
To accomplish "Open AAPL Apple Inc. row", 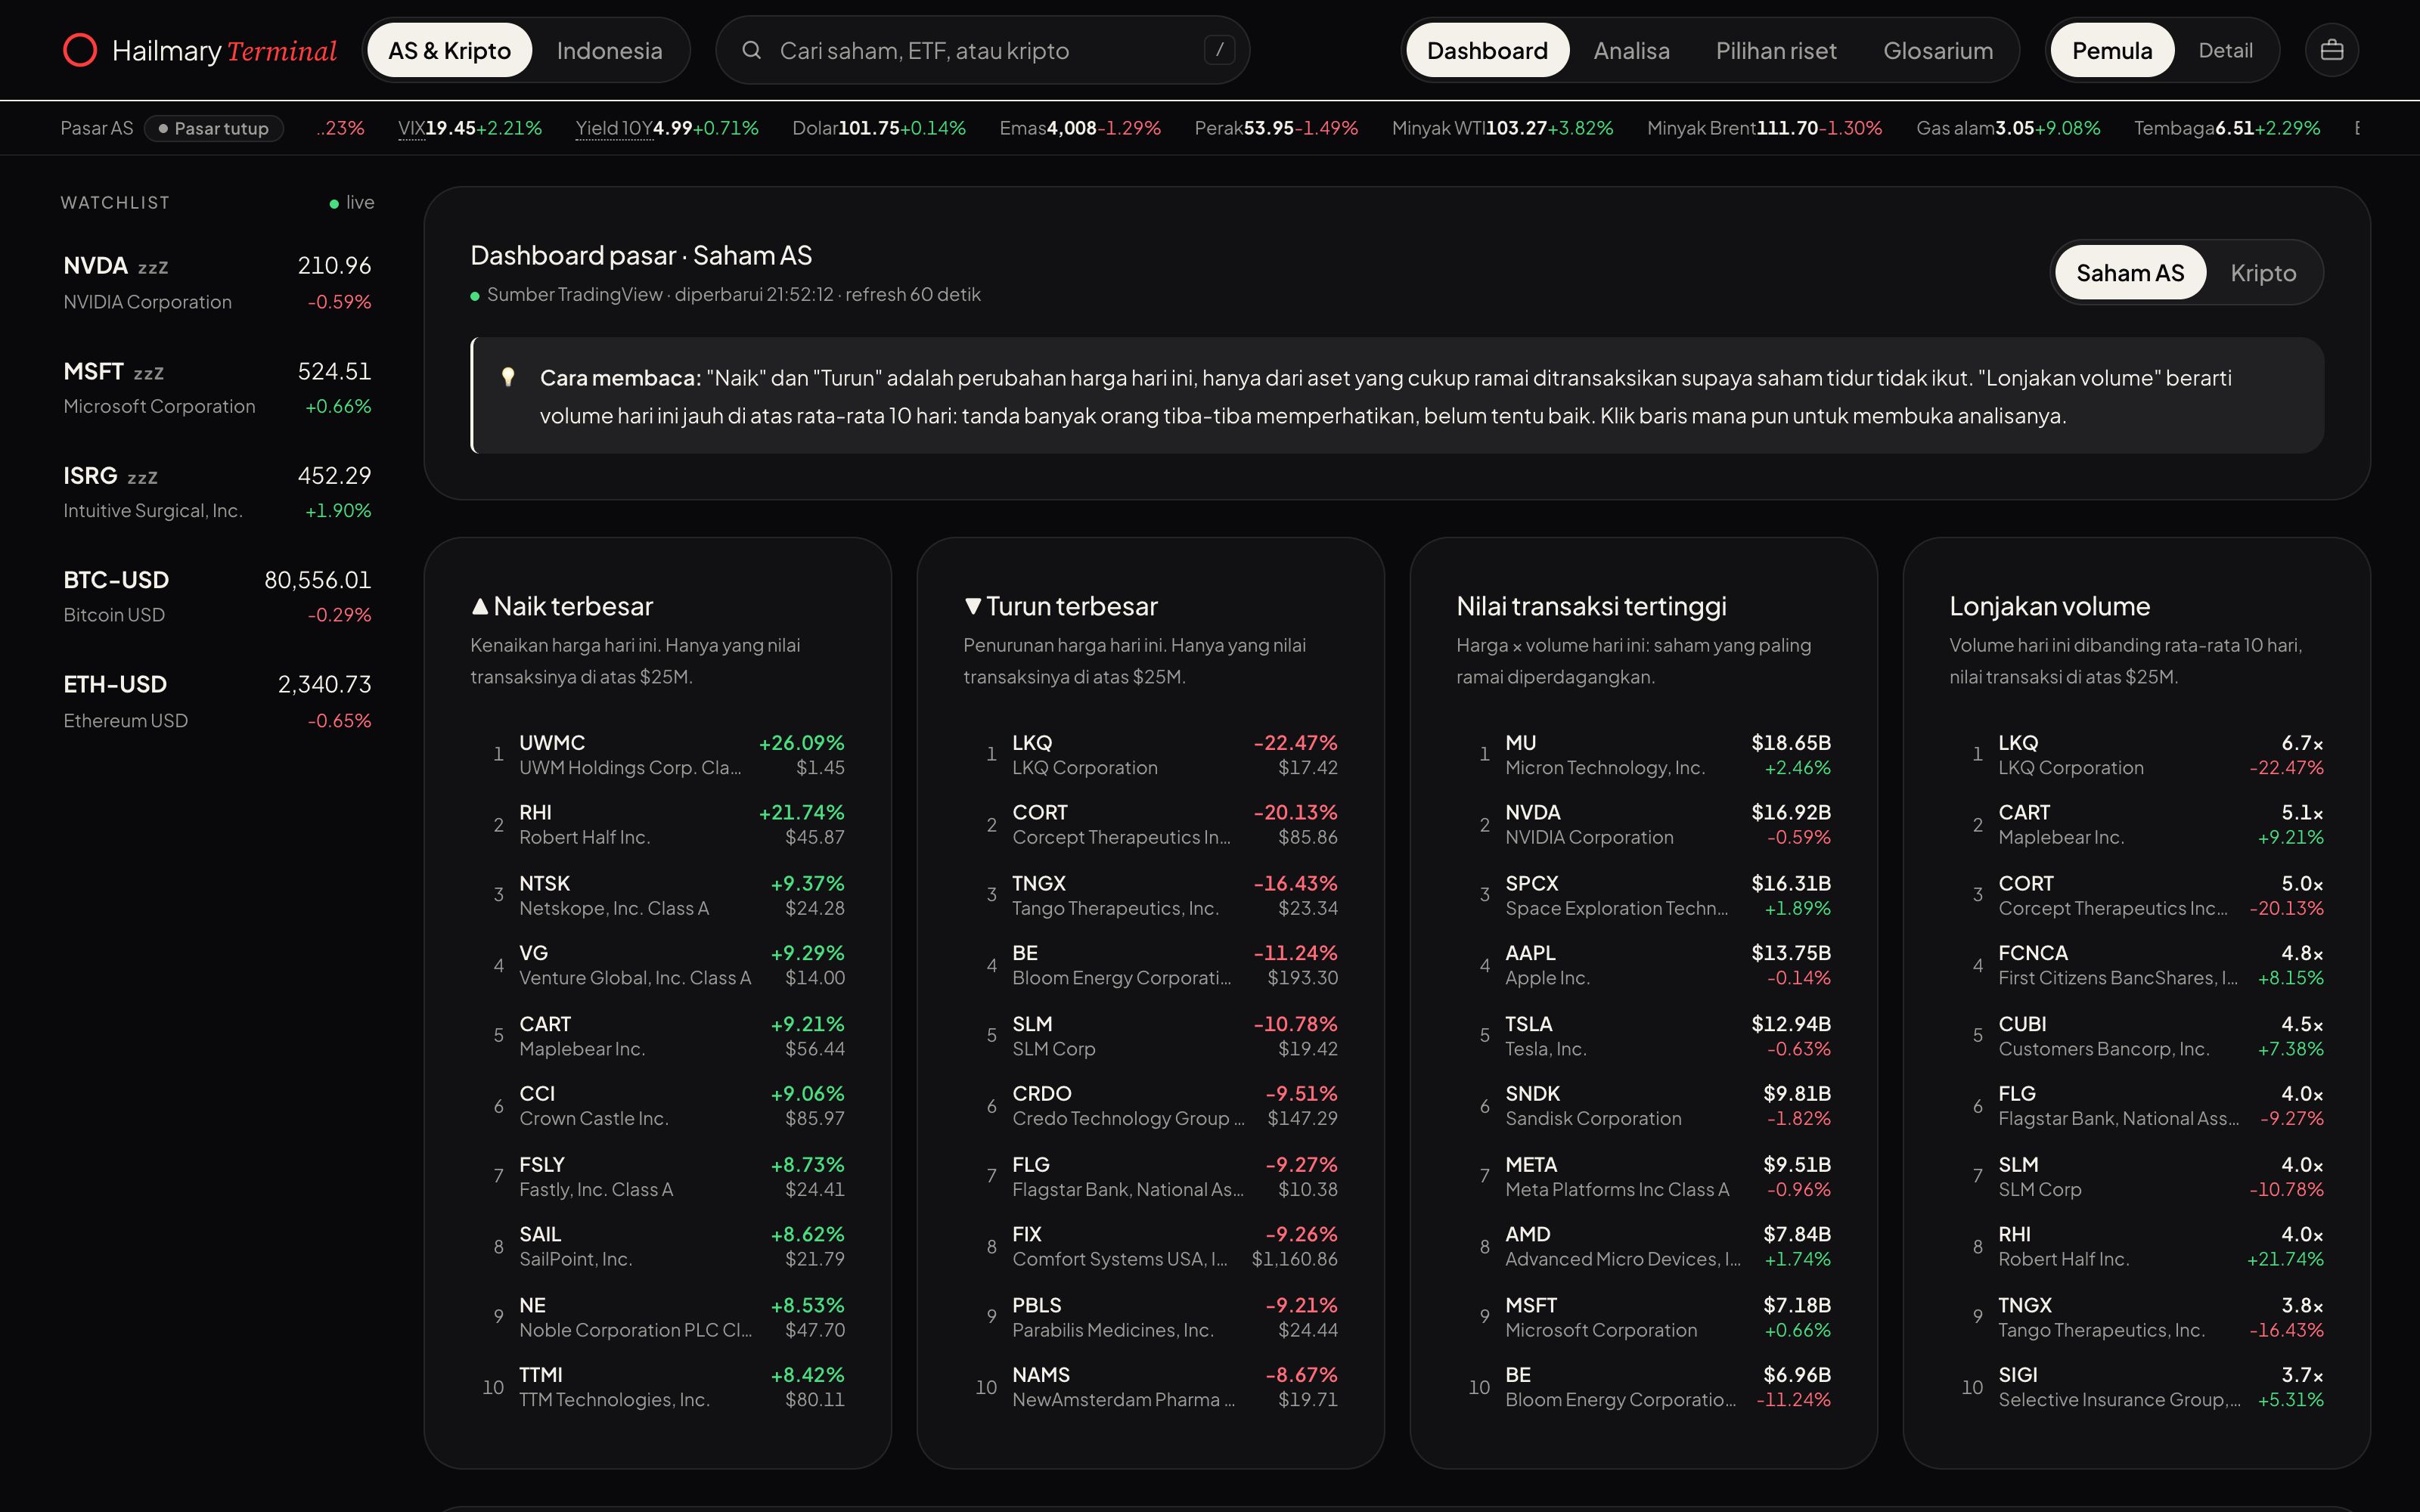I will click(1643, 965).
